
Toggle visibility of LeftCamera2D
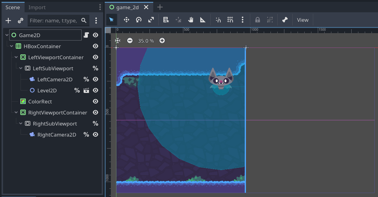(x=95, y=79)
